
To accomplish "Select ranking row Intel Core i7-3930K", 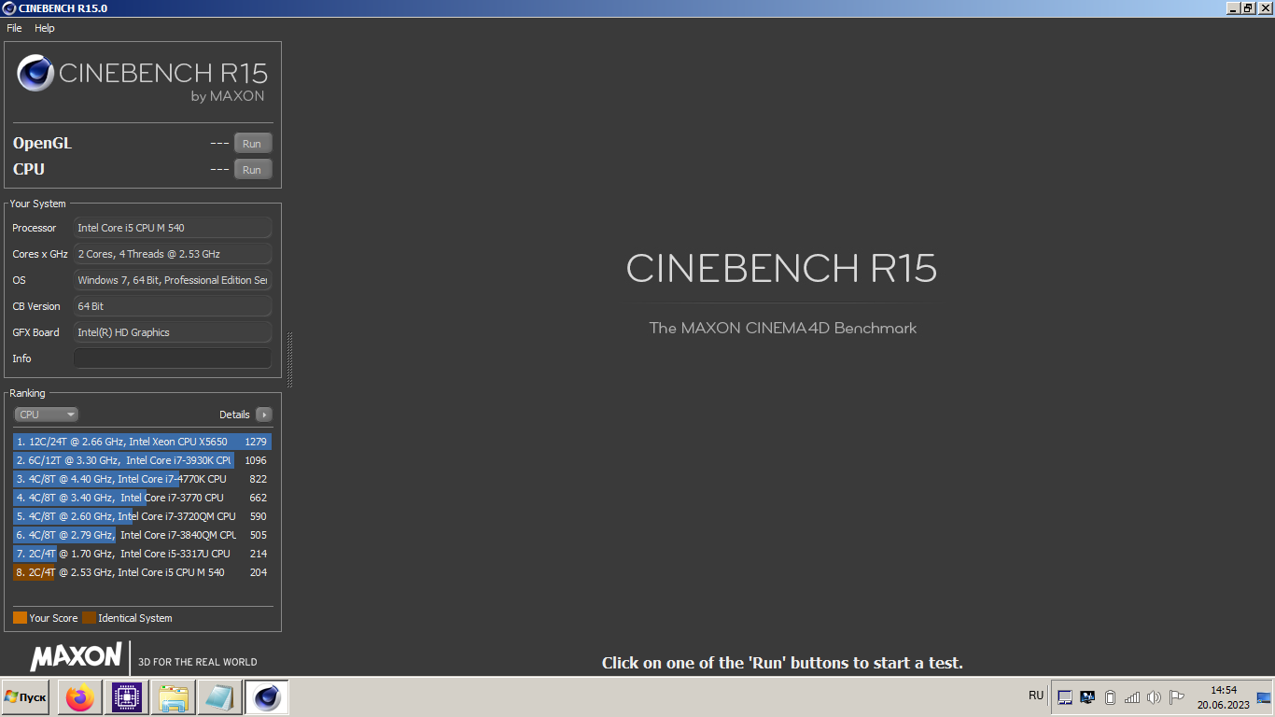I will click(x=142, y=460).
